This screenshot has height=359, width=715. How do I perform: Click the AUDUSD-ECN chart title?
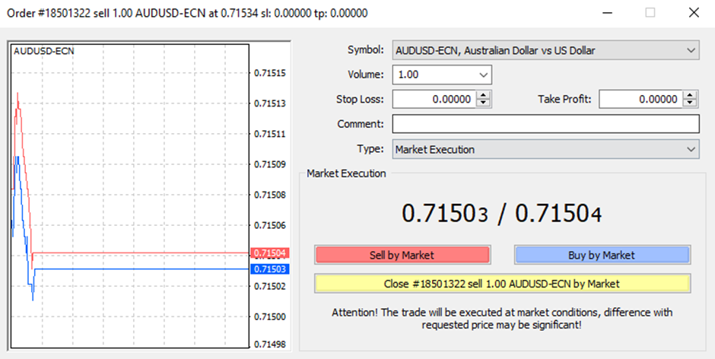tap(44, 51)
